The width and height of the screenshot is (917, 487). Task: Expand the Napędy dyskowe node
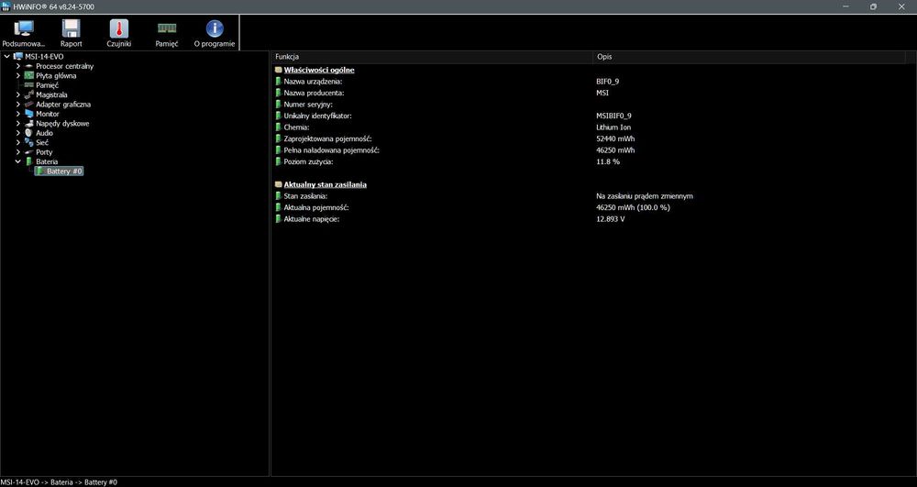coord(18,124)
